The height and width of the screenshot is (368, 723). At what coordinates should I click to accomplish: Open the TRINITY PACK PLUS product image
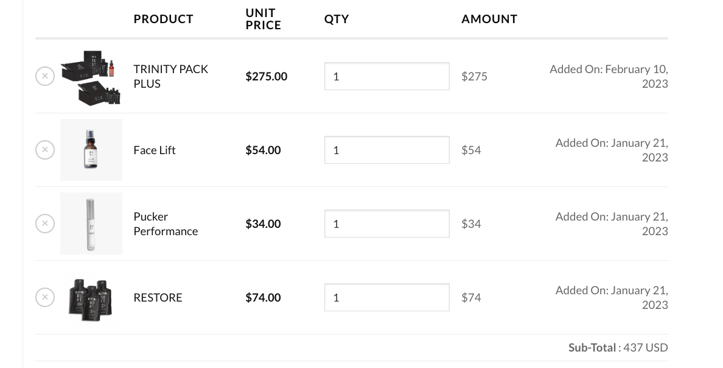click(91, 76)
